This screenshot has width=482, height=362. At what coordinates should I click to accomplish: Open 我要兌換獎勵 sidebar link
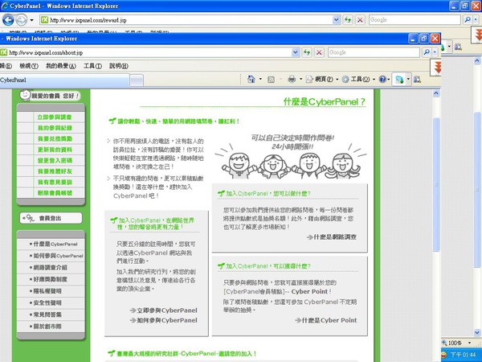click(x=55, y=139)
